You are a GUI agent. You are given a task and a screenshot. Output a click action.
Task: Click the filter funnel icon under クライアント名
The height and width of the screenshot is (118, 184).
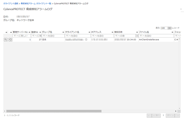[x=66, y=36]
